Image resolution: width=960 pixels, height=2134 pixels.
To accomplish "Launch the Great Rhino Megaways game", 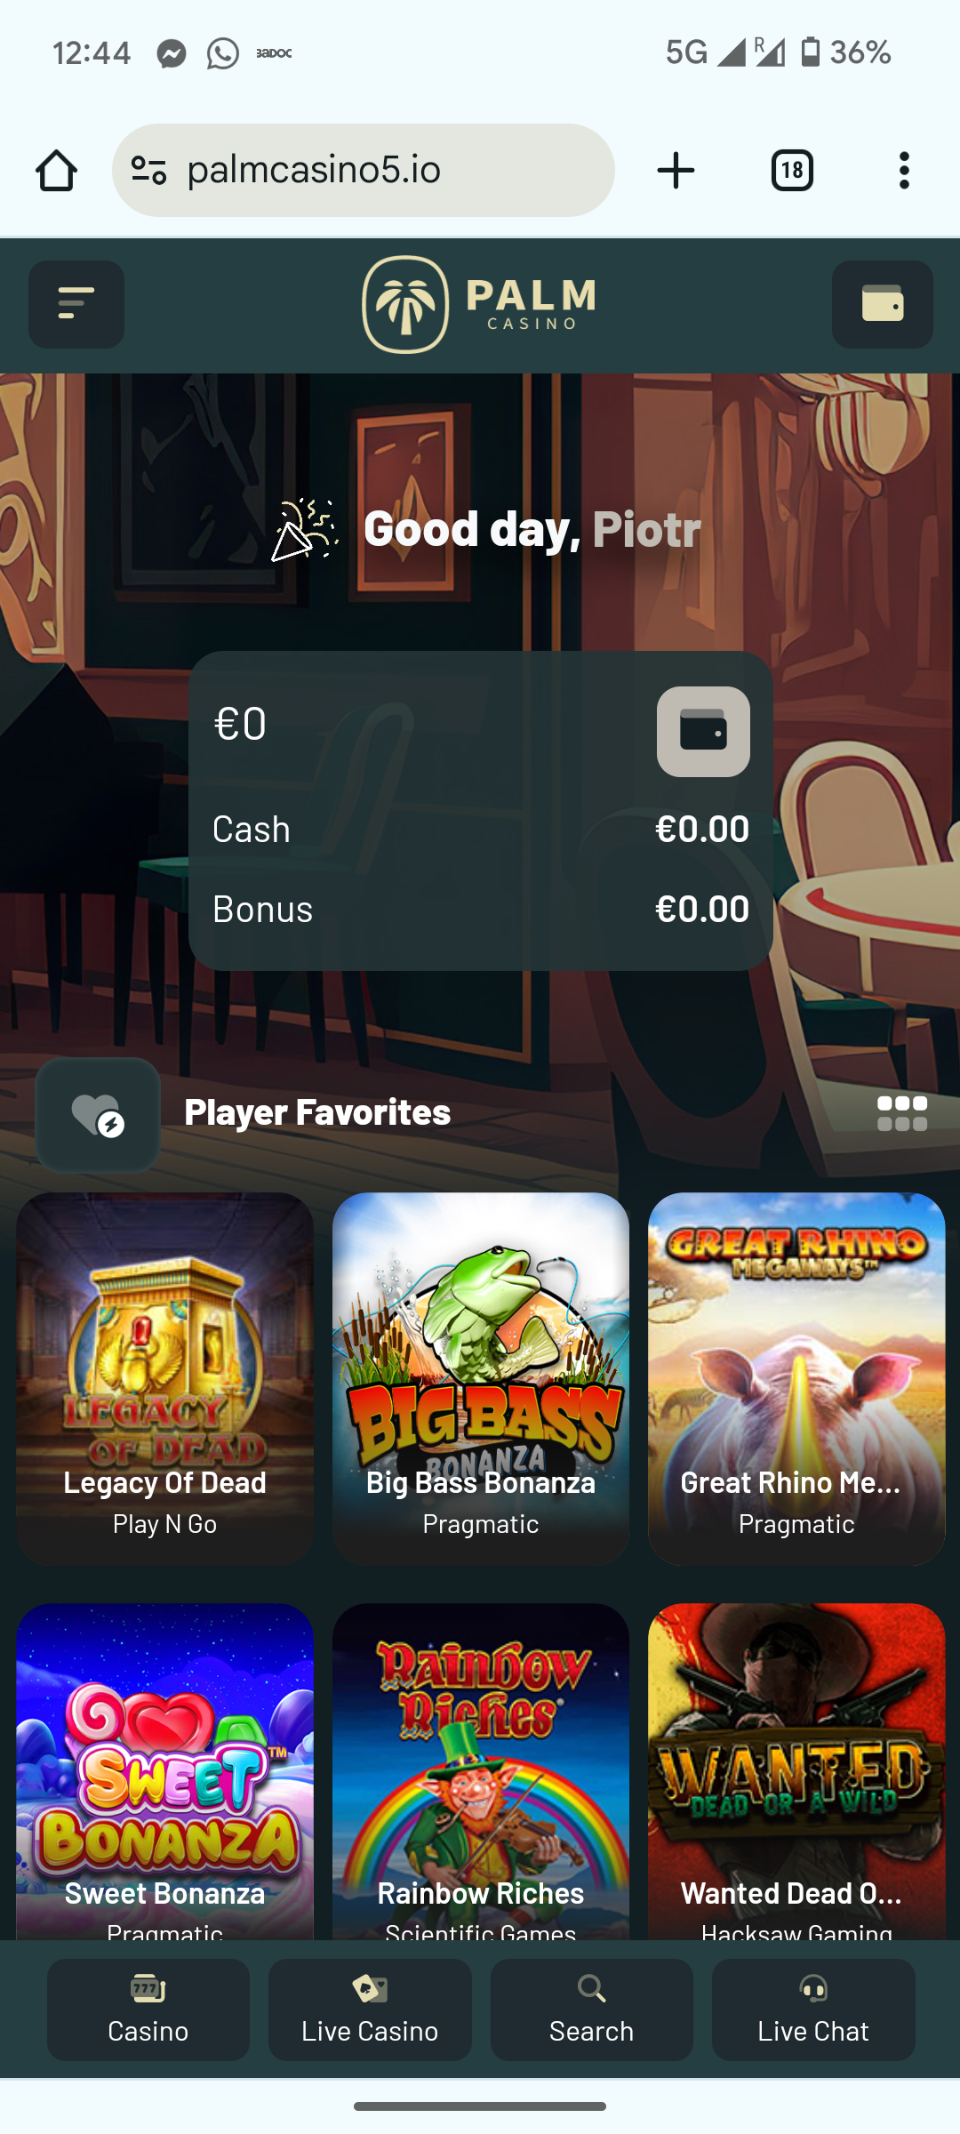I will pyautogui.click(x=796, y=1379).
